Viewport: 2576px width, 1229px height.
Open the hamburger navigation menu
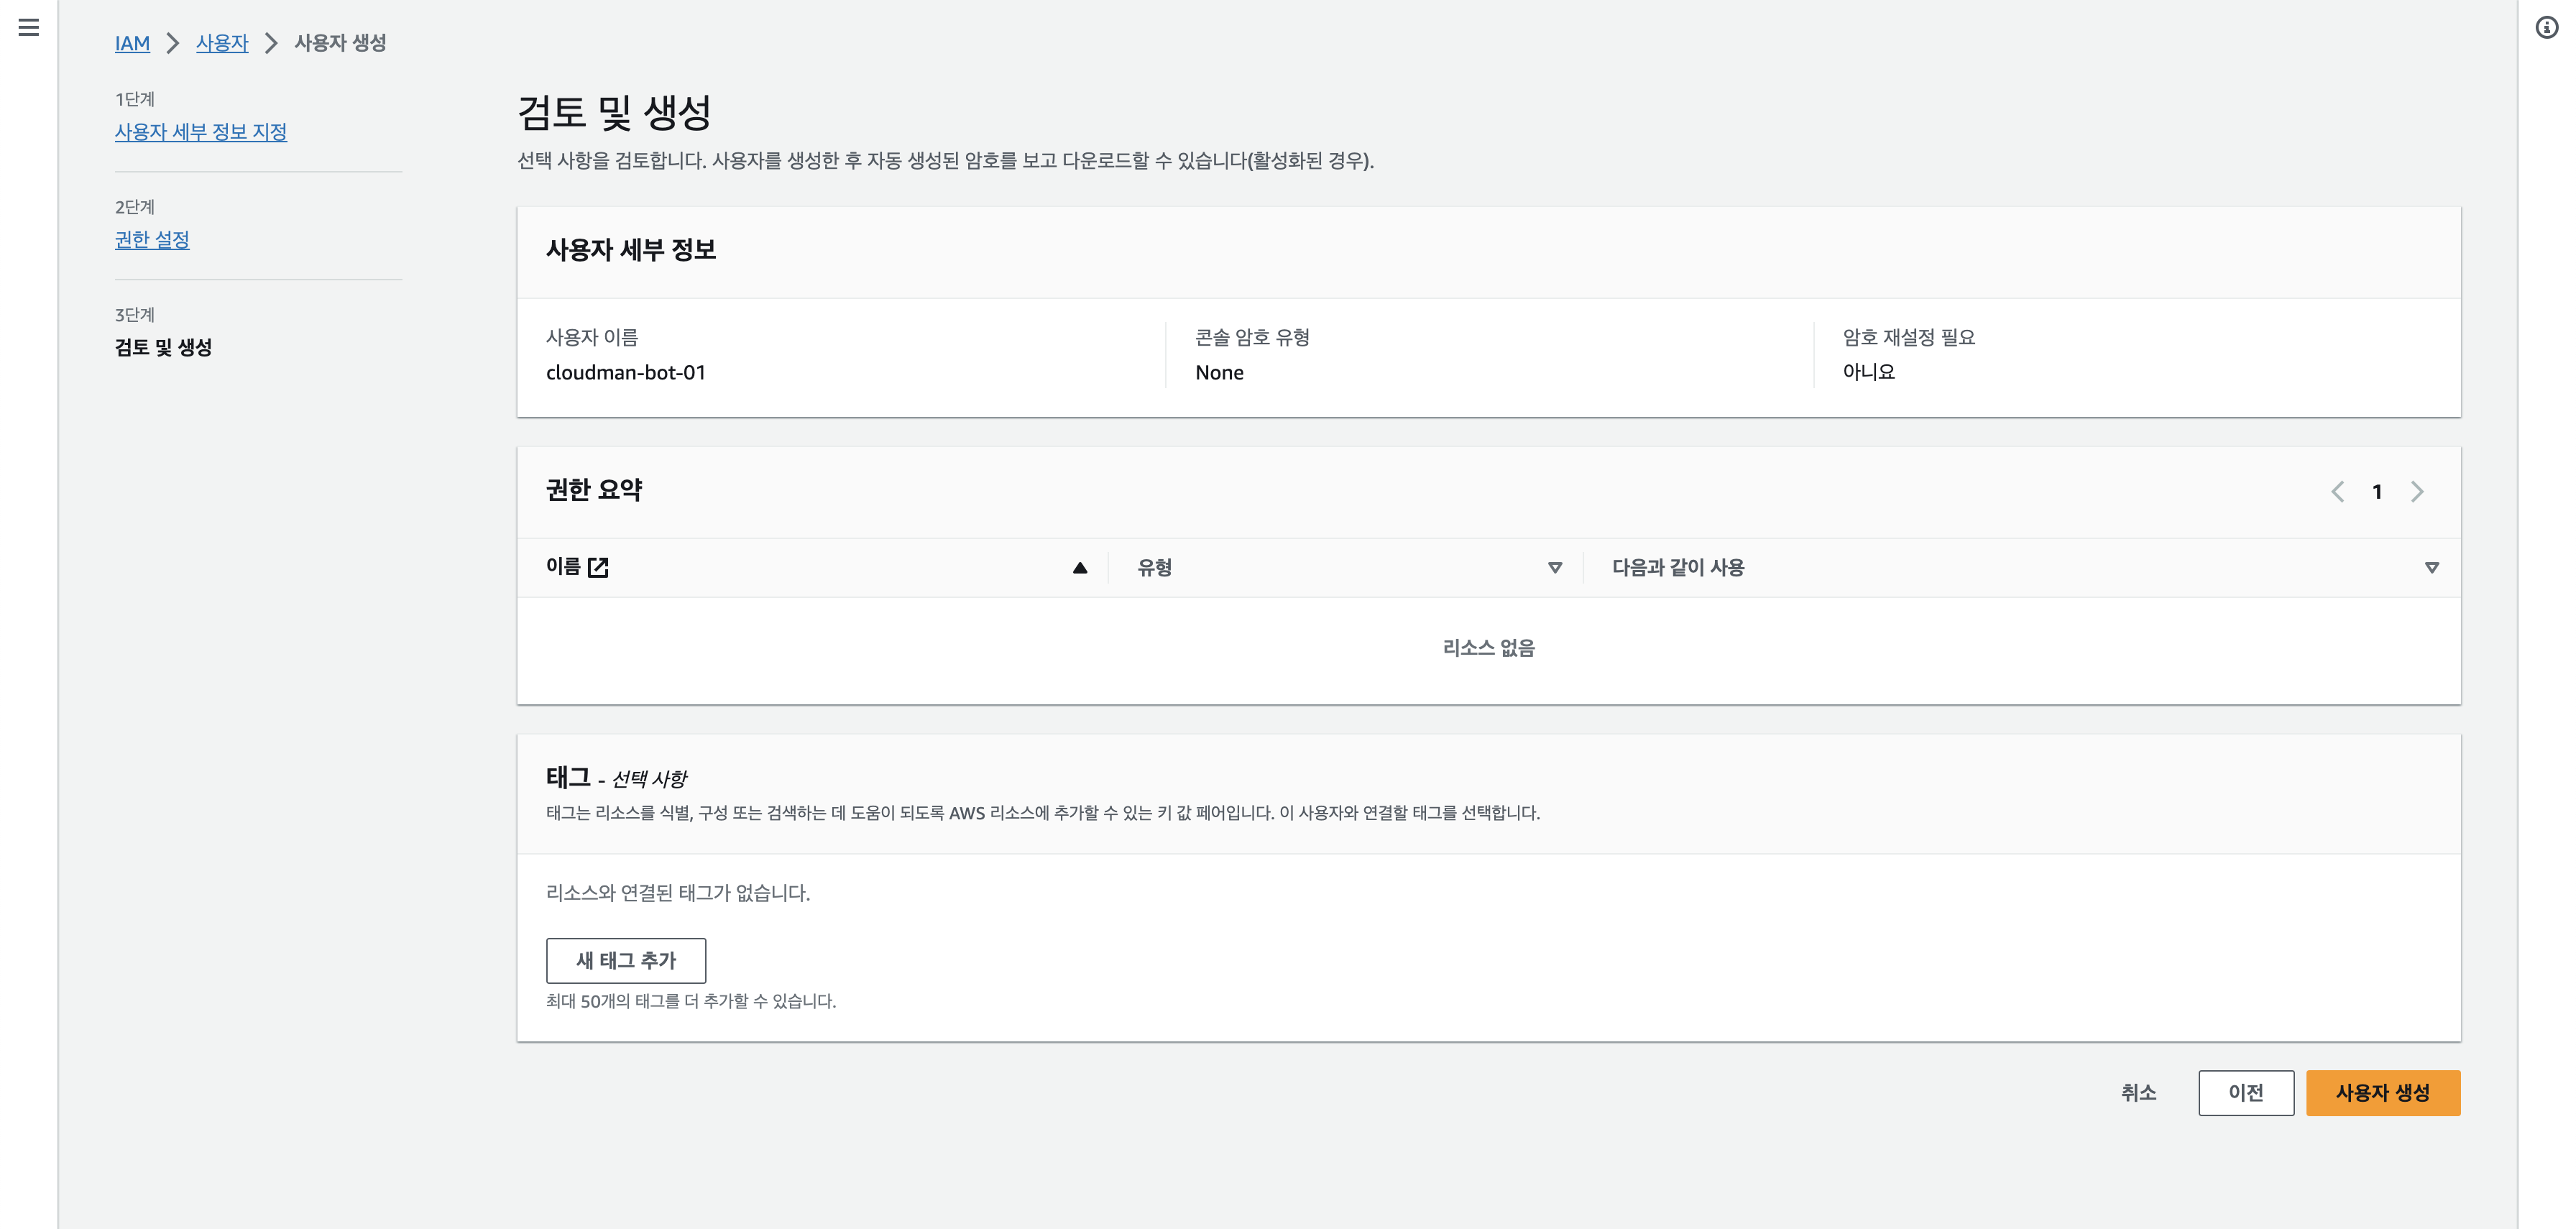pyautogui.click(x=29, y=28)
